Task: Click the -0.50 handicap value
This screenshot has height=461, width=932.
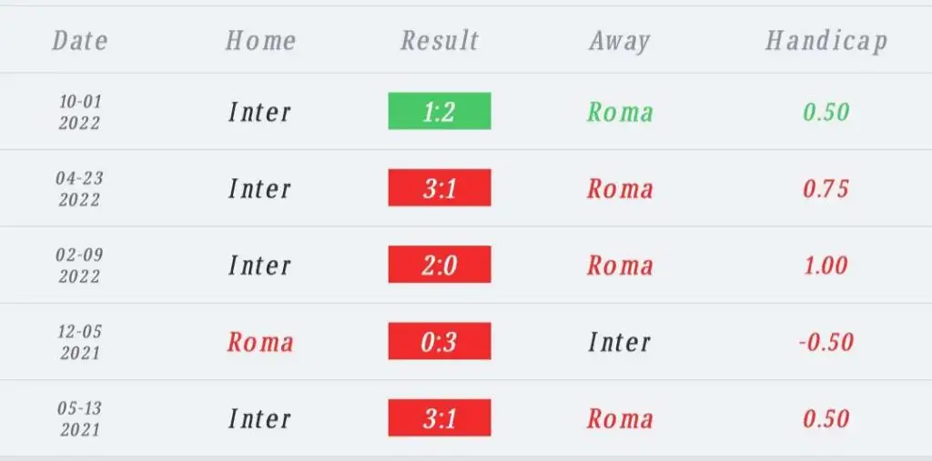Action: (x=826, y=342)
